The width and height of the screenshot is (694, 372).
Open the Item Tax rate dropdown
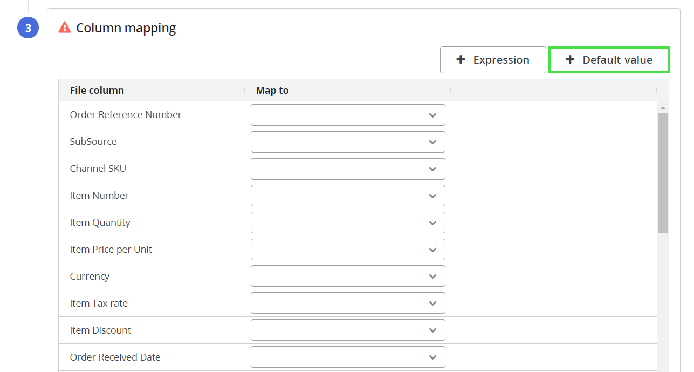coord(348,304)
